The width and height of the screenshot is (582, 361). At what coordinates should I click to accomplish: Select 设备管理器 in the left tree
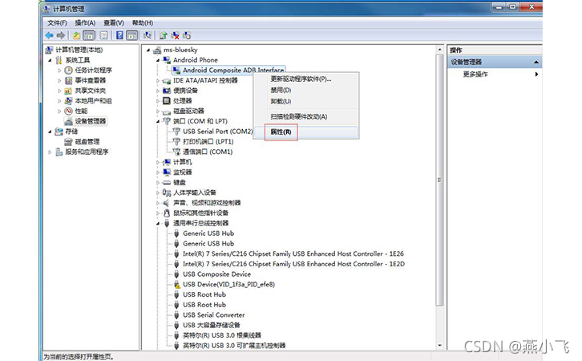91,121
